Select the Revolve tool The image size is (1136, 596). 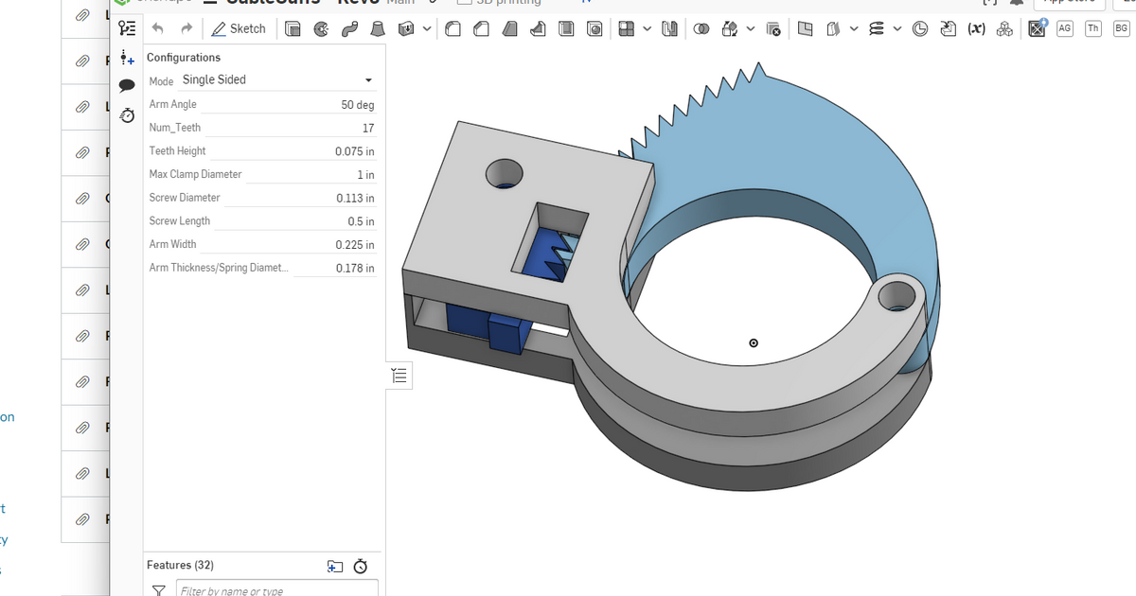(x=321, y=28)
